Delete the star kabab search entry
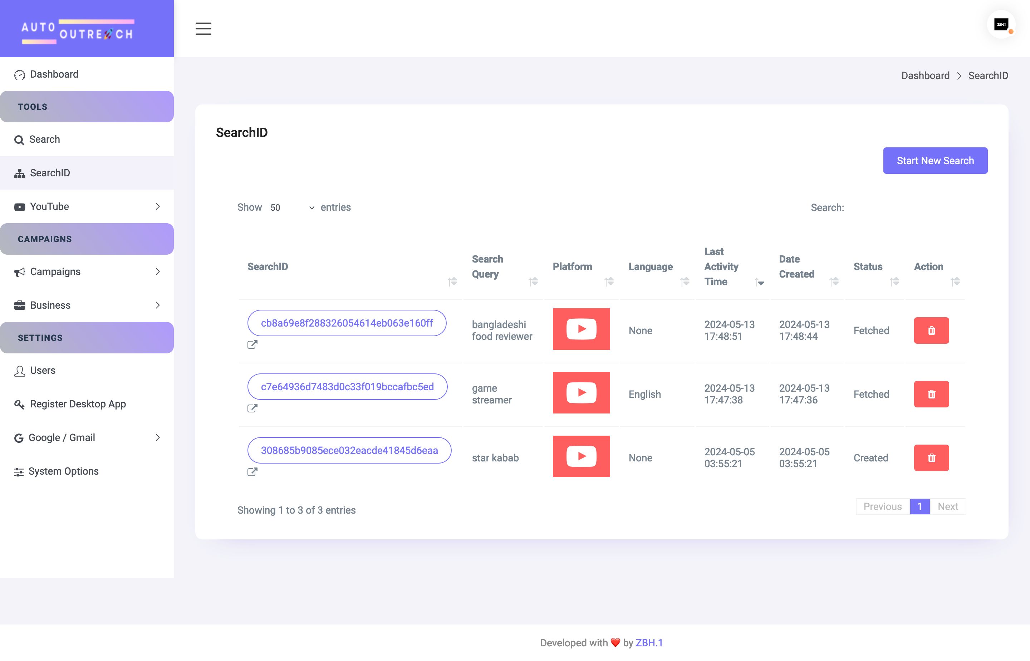 coord(931,457)
